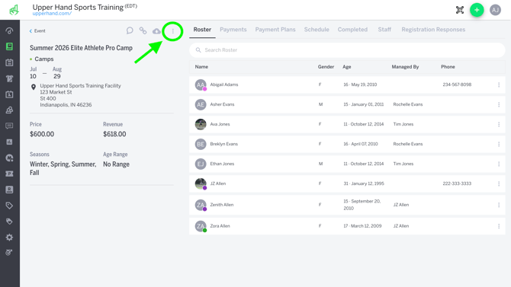Open options menu for Breklyn Evans row
The image size is (511, 287).
pos(499,144)
